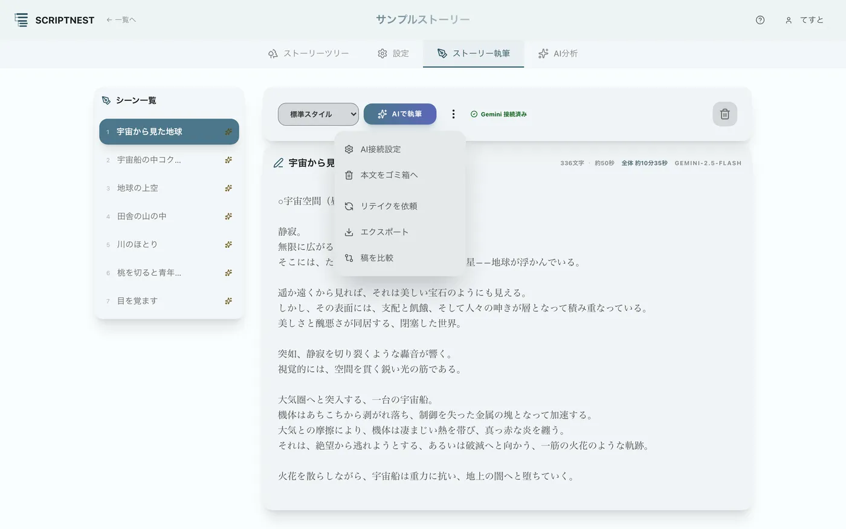Choose 稿を比較 menu entry

(x=400, y=258)
